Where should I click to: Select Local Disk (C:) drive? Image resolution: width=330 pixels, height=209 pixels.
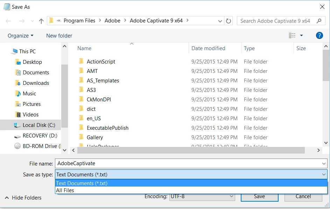pos(30,125)
